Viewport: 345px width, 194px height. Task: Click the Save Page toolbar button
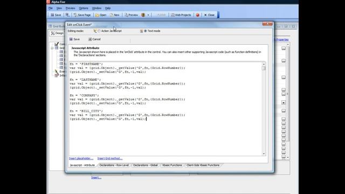click(82, 15)
